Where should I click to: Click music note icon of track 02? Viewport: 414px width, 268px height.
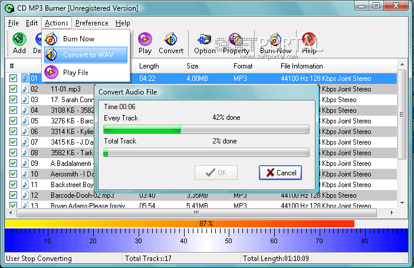pos(25,89)
